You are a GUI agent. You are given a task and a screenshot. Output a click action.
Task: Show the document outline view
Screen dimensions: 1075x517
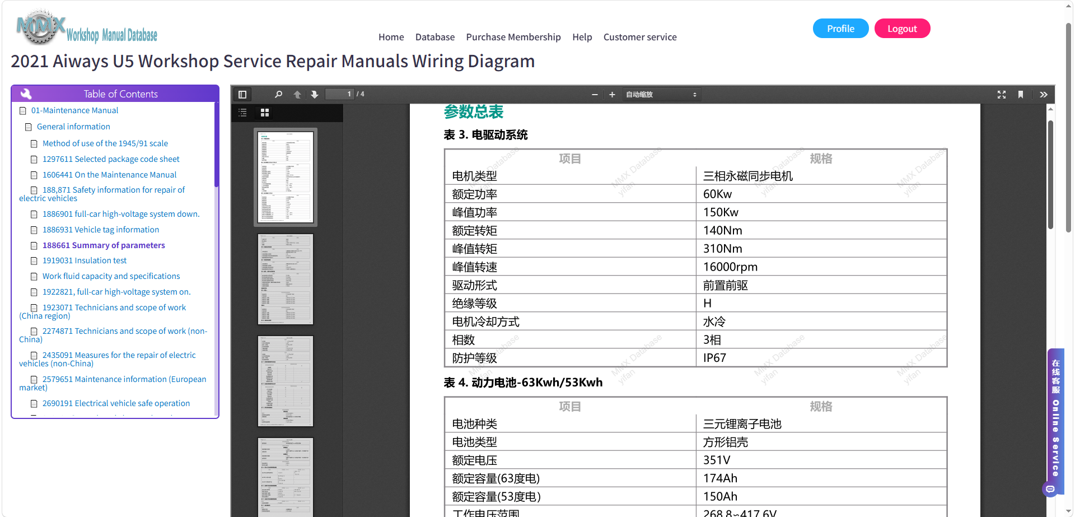(x=242, y=113)
